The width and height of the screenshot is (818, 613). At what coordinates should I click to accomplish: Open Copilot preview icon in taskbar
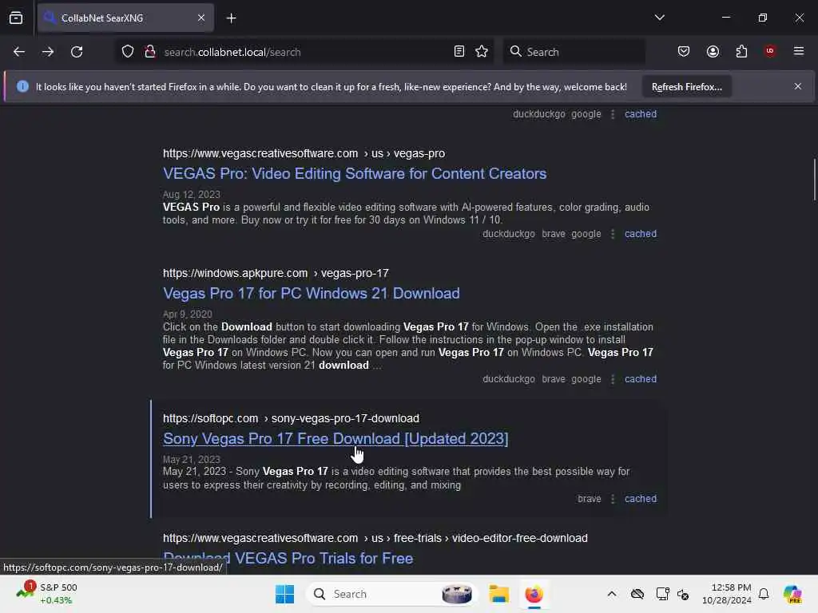click(x=792, y=594)
